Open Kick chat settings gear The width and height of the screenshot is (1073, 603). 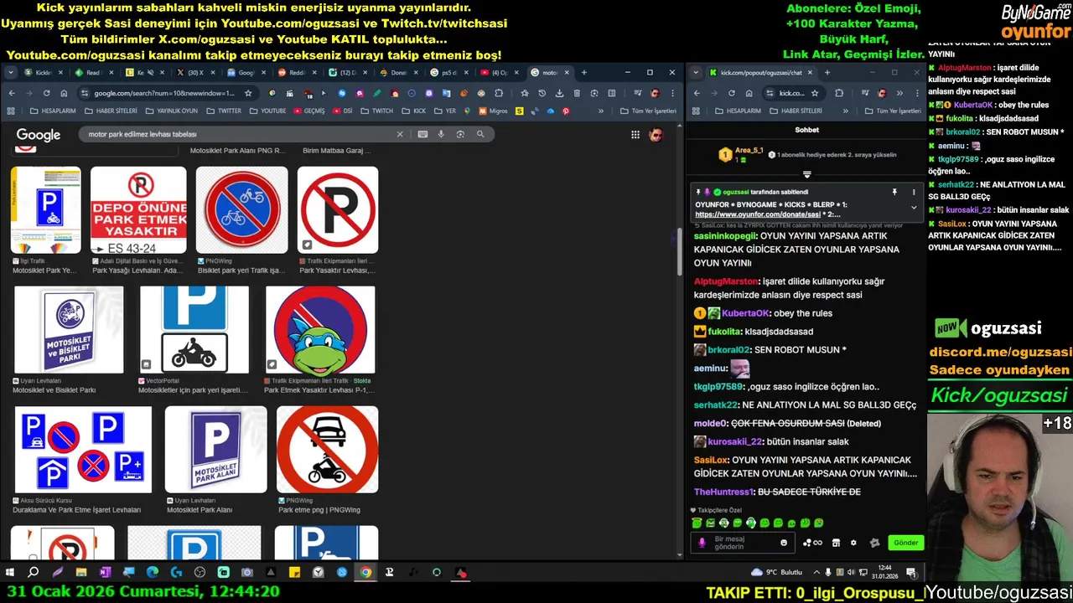[x=853, y=543]
